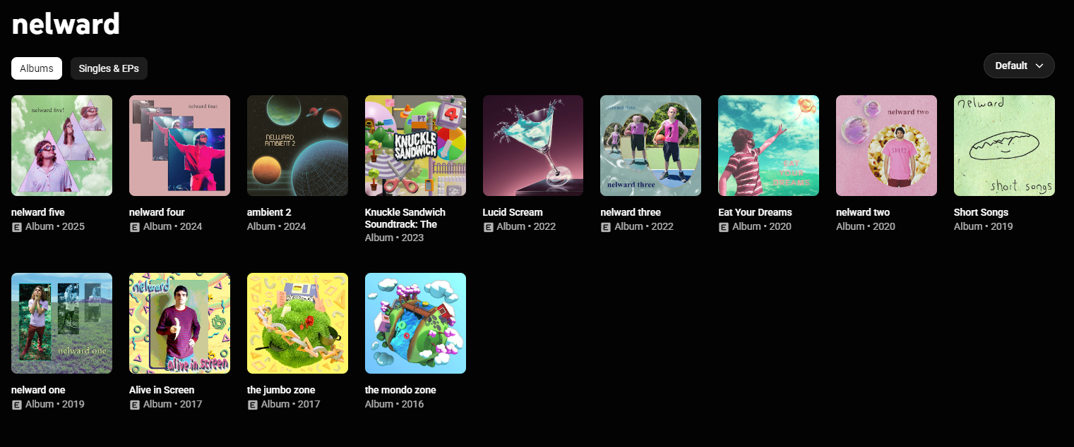Expand the Default sort dropdown

(1019, 66)
